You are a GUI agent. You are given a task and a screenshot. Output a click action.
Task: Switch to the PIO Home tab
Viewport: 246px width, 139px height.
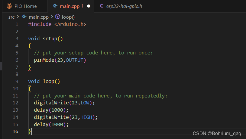click(x=25, y=6)
